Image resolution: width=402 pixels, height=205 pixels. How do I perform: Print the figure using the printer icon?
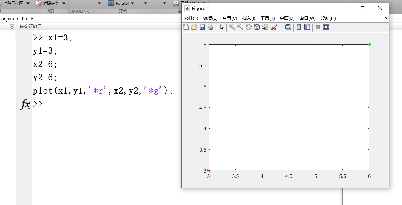(x=211, y=27)
